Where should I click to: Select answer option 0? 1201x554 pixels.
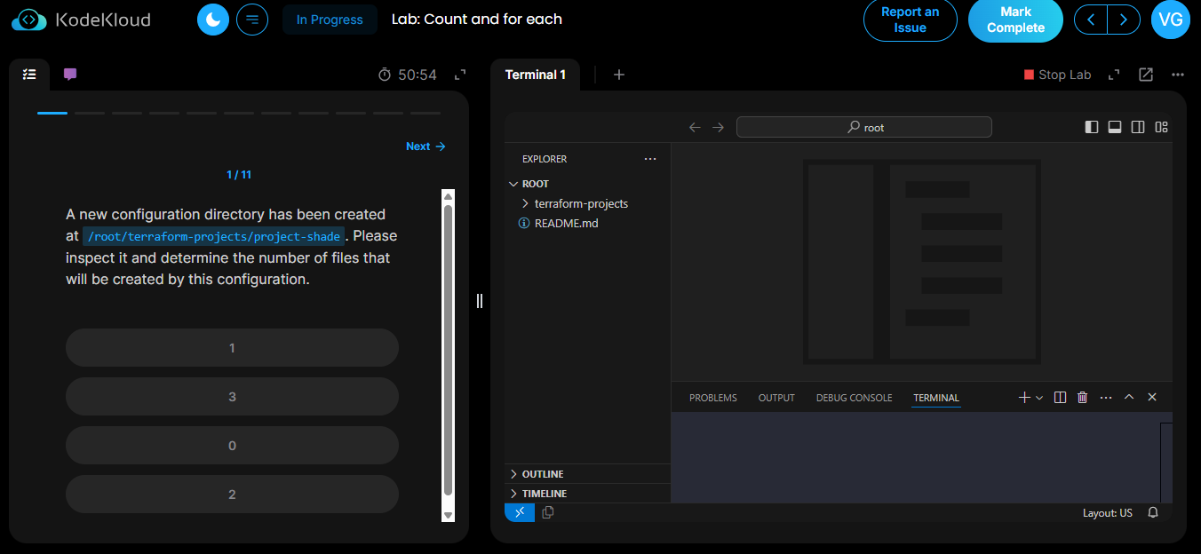pos(232,446)
